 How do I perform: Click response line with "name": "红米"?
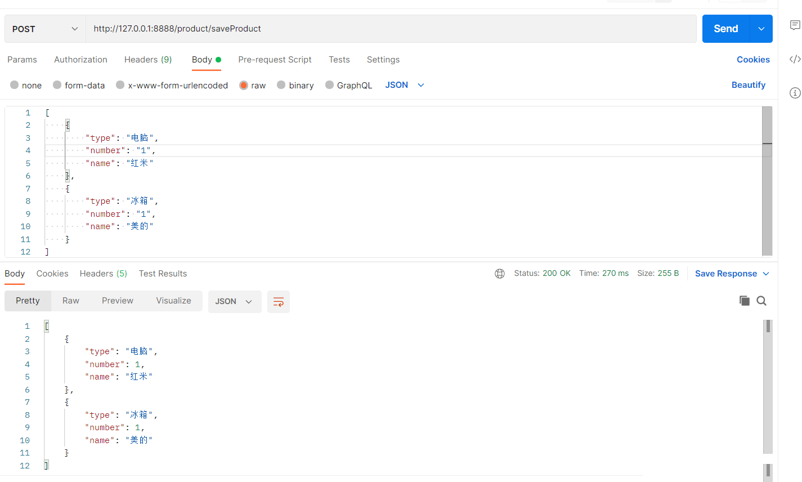pyautogui.click(x=119, y=377)
